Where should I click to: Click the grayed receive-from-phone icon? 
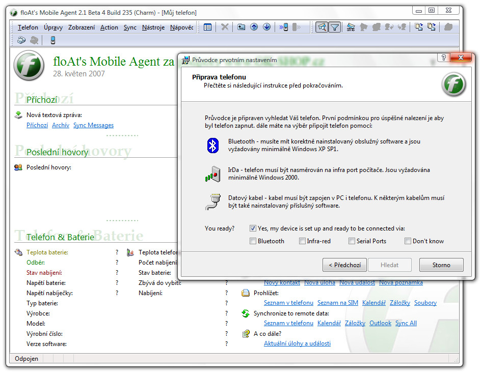pos(296,27)
